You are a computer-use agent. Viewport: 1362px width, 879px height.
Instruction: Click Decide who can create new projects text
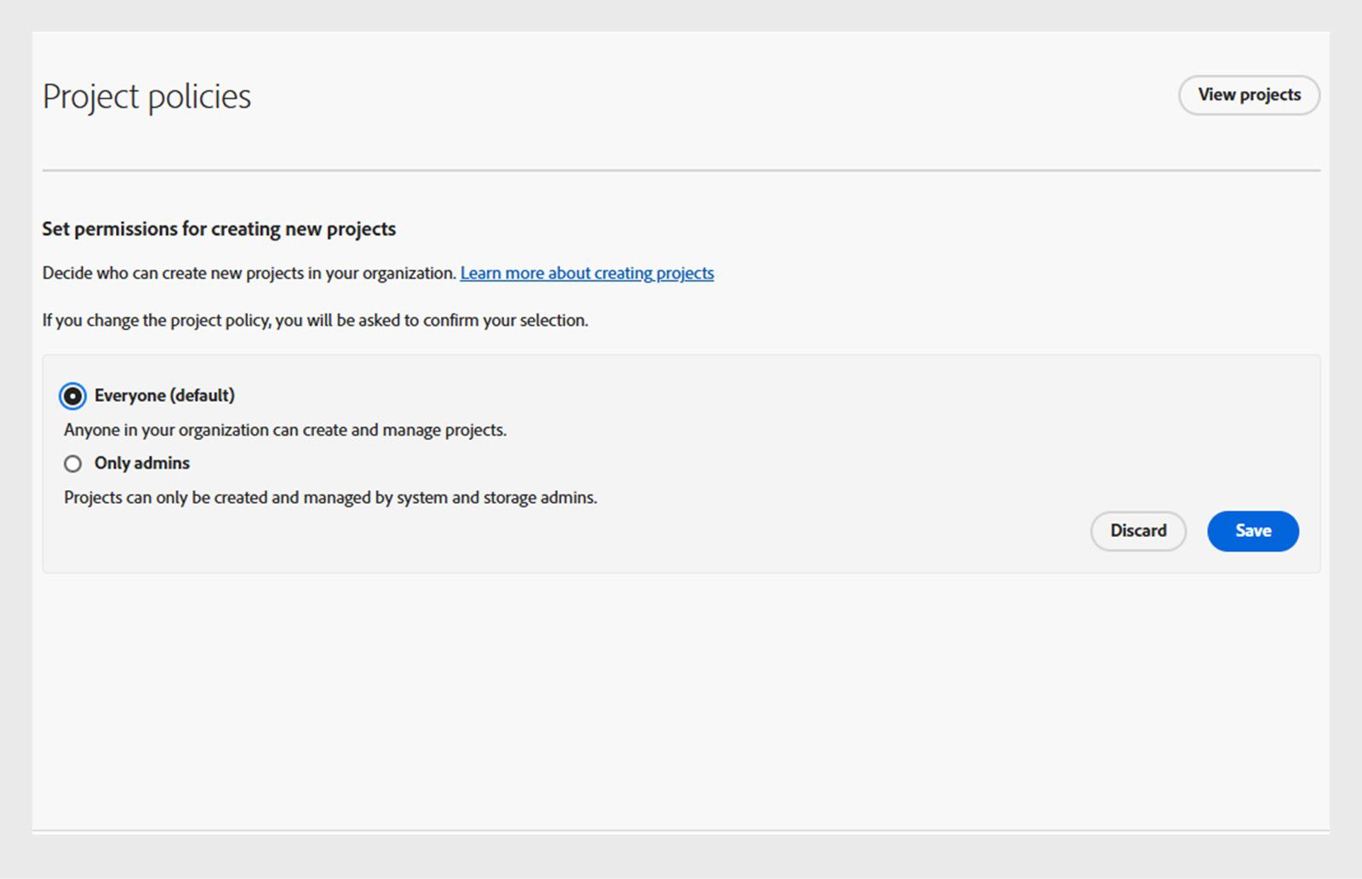(x=249, y=273)
